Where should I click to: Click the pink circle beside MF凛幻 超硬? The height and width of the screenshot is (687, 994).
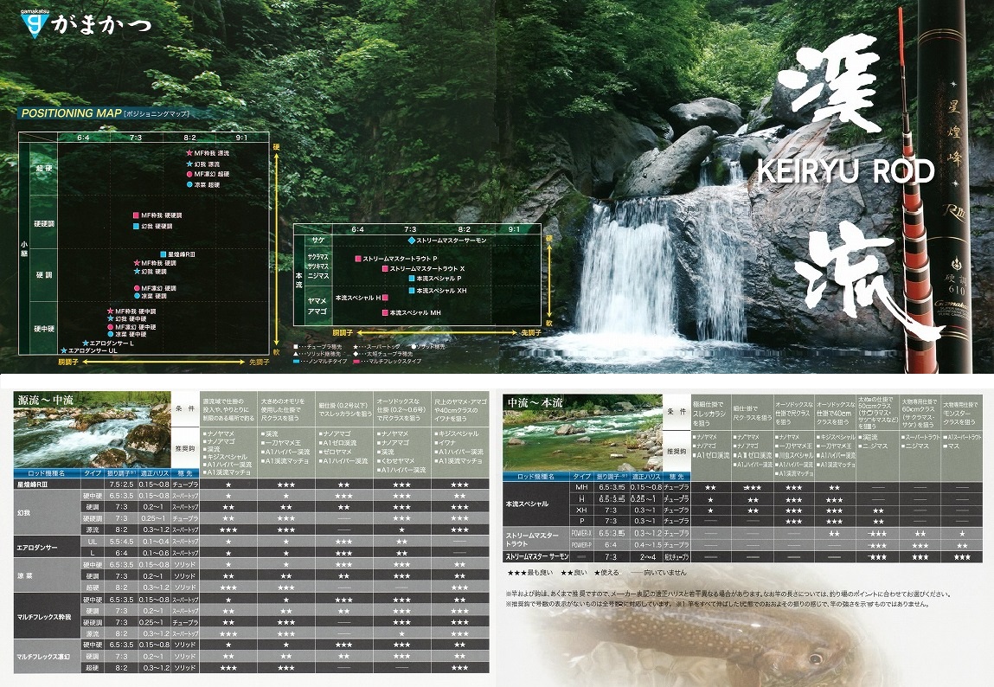point(189,174)
